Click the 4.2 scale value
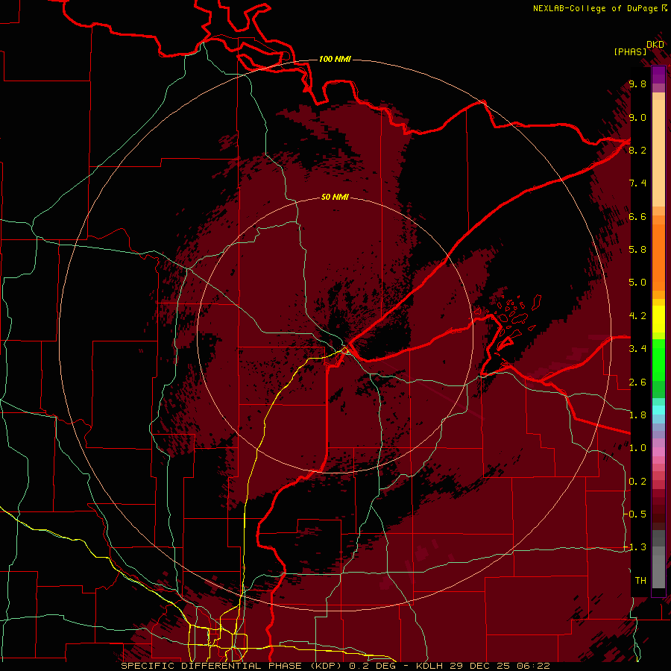This screenshot has height=671, width=671. (637, 316)
